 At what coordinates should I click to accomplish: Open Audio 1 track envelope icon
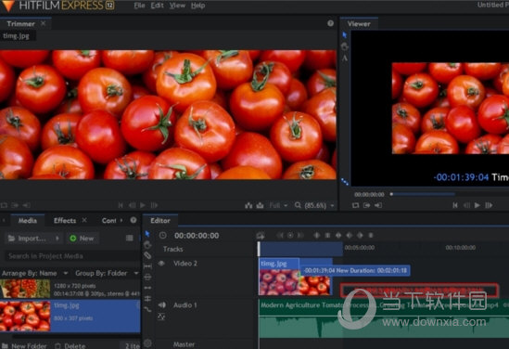pyautogui.click(x=161, y=317)
